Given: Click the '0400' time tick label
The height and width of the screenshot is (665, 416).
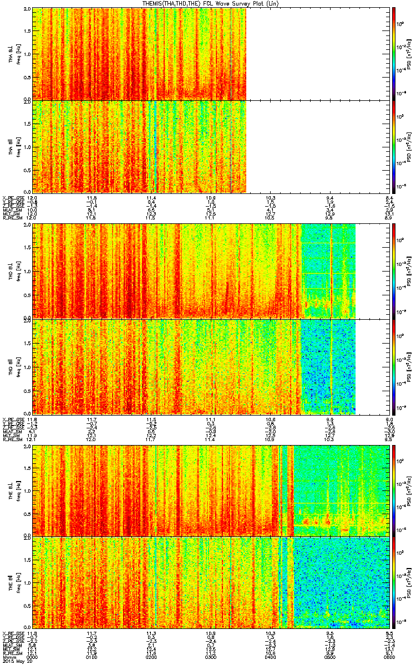Looking at the screenshot, I should 270,657.
